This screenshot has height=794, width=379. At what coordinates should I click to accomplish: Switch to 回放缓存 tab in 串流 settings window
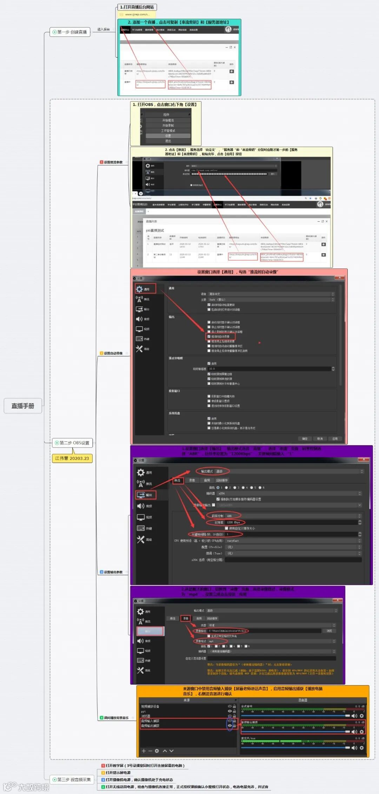[x=222, y=480]
